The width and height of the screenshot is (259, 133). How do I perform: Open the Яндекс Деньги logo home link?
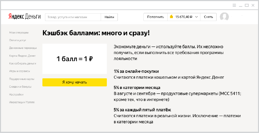point(25,17)
